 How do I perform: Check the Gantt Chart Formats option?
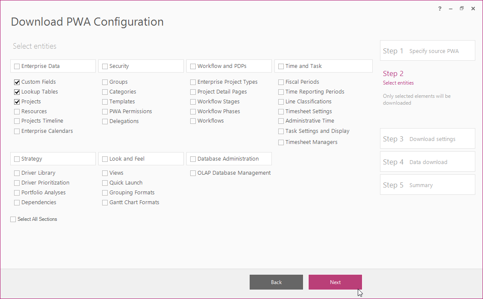point(105,202)
